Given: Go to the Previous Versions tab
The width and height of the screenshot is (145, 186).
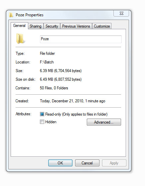Looking at the screenshot, I should (x=76, y=26).
